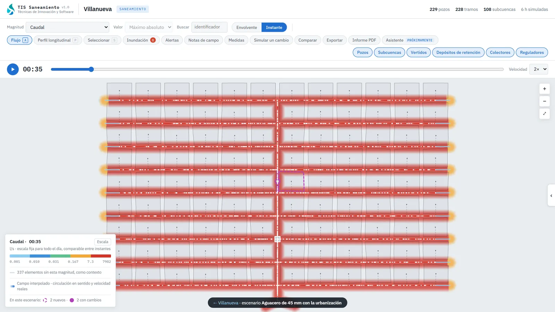Click the TIS Saneamiento logo icon
This screenshot has height=312, width=555.
point(11,9)
